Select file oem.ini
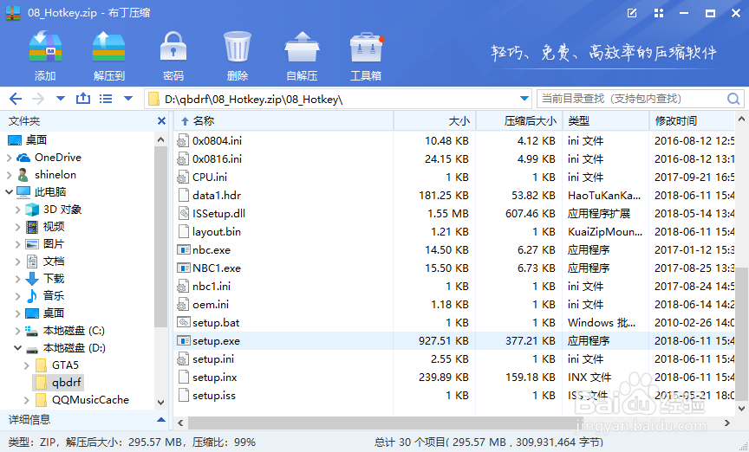This screenshot has height=452, width=749. click(211, 304)
